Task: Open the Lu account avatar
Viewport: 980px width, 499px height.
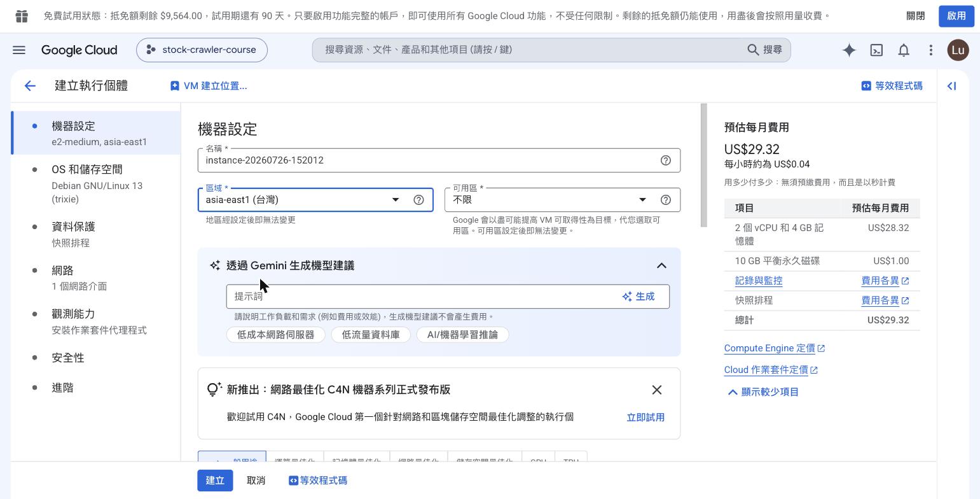Action: pos(958,50)
